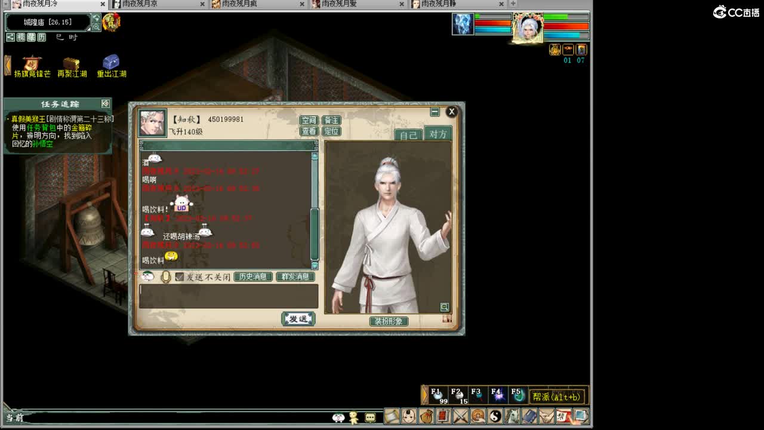Open the 帮 guild icon in bottom toolbar
This screenshot has width=764, height=430.
click(563, 416)
